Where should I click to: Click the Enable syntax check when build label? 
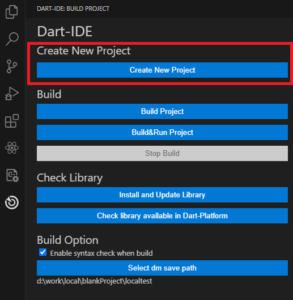pyautogui.click(x=101, y=253)
